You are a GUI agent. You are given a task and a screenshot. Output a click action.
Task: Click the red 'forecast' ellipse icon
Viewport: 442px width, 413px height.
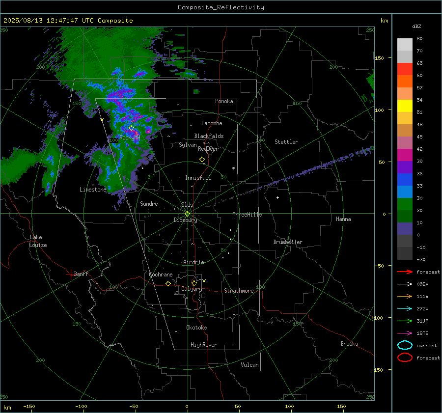pyautogui.click(x=405, y=358)
